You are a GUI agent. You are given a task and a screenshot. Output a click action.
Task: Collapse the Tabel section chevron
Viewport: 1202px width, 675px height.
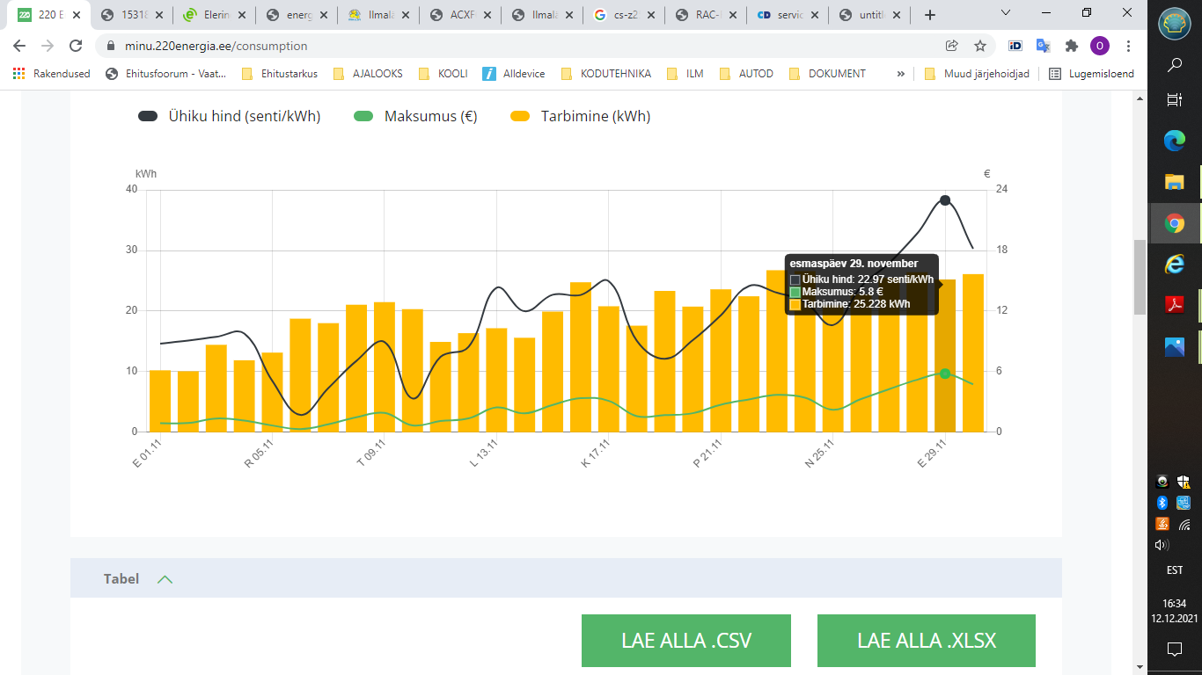(165, 578)
